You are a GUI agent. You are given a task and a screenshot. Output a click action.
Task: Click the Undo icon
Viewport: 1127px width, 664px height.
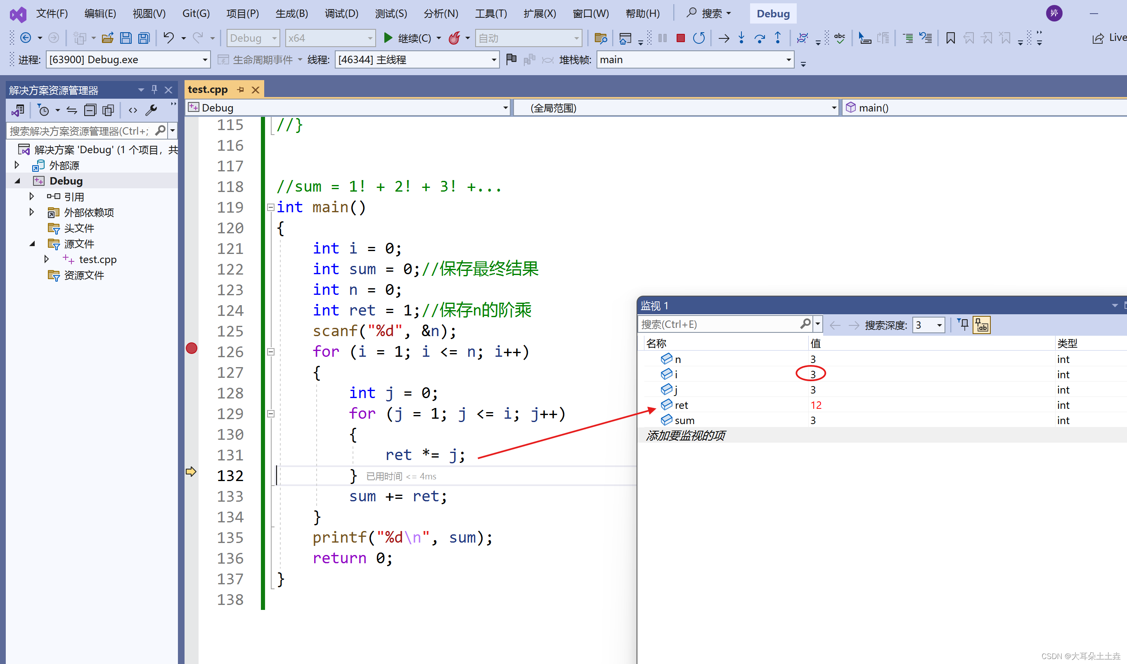click(168, 38)
